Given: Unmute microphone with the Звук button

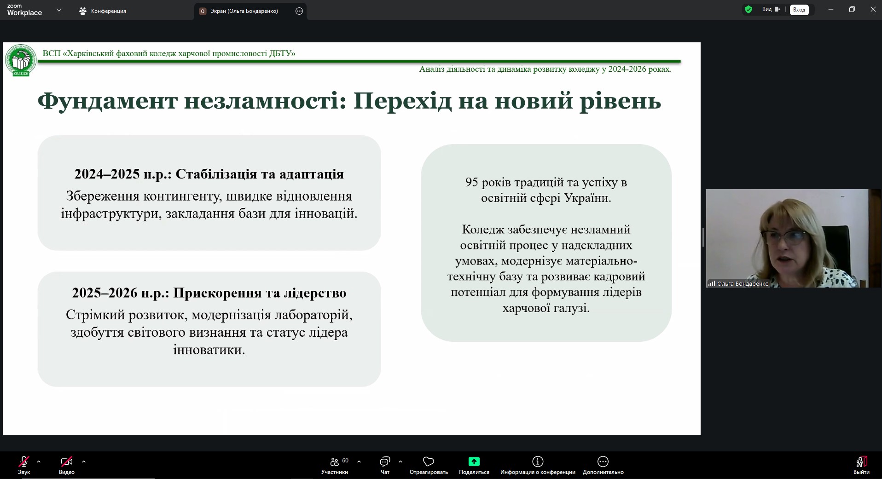Looking at the screenshot, I should coord(24,465).
